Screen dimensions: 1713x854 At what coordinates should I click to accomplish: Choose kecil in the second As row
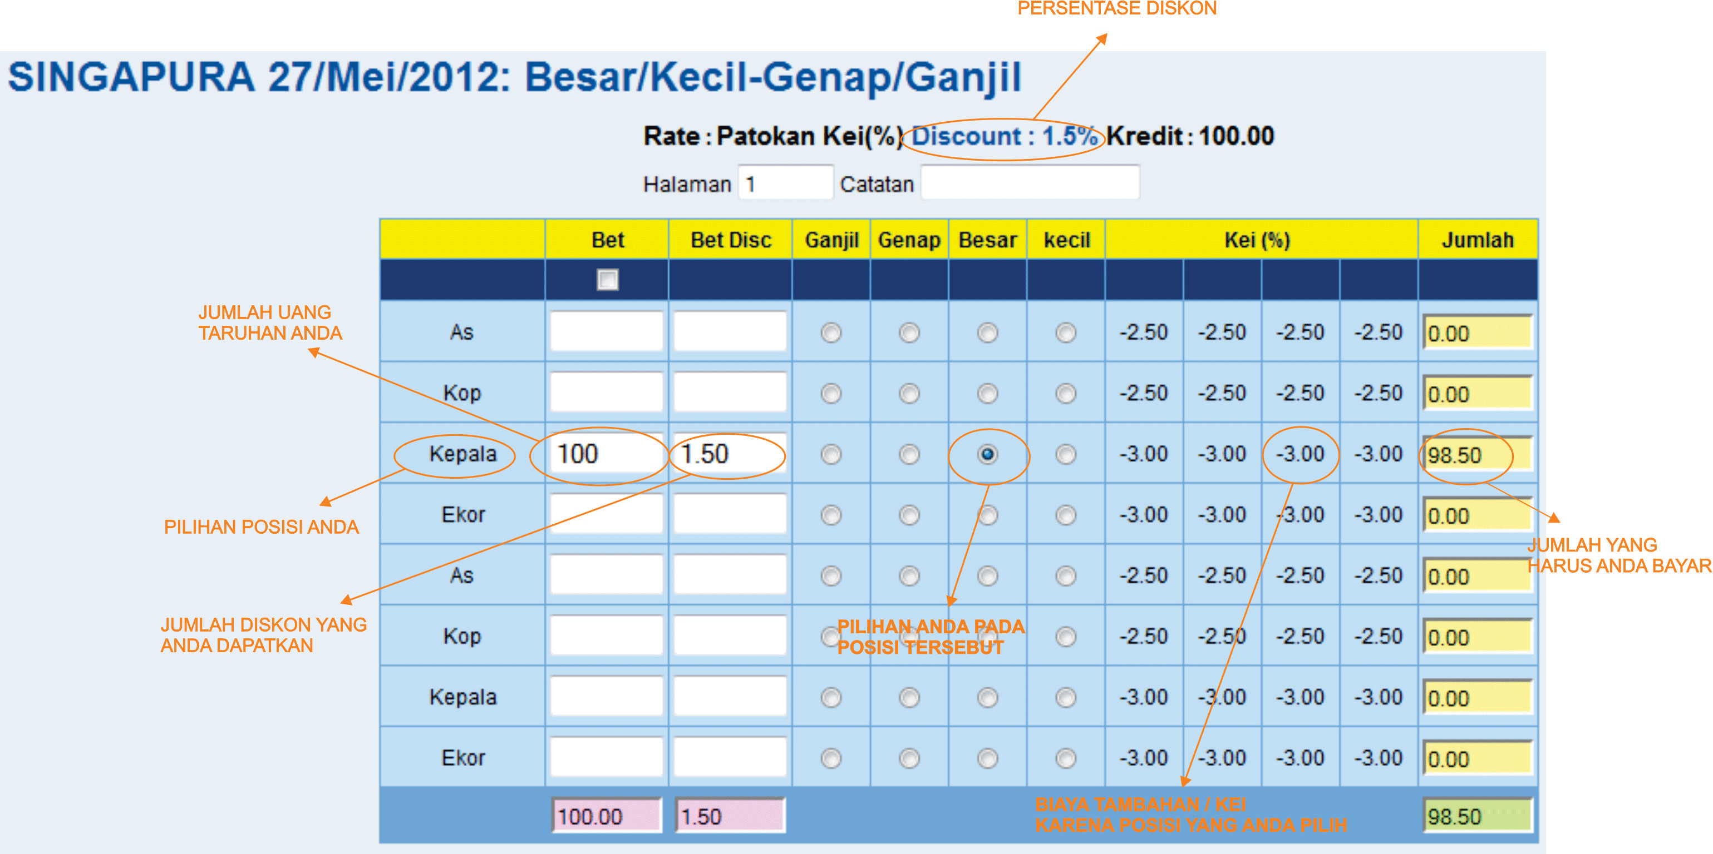pyautogui.click(x=1066, y=575)
